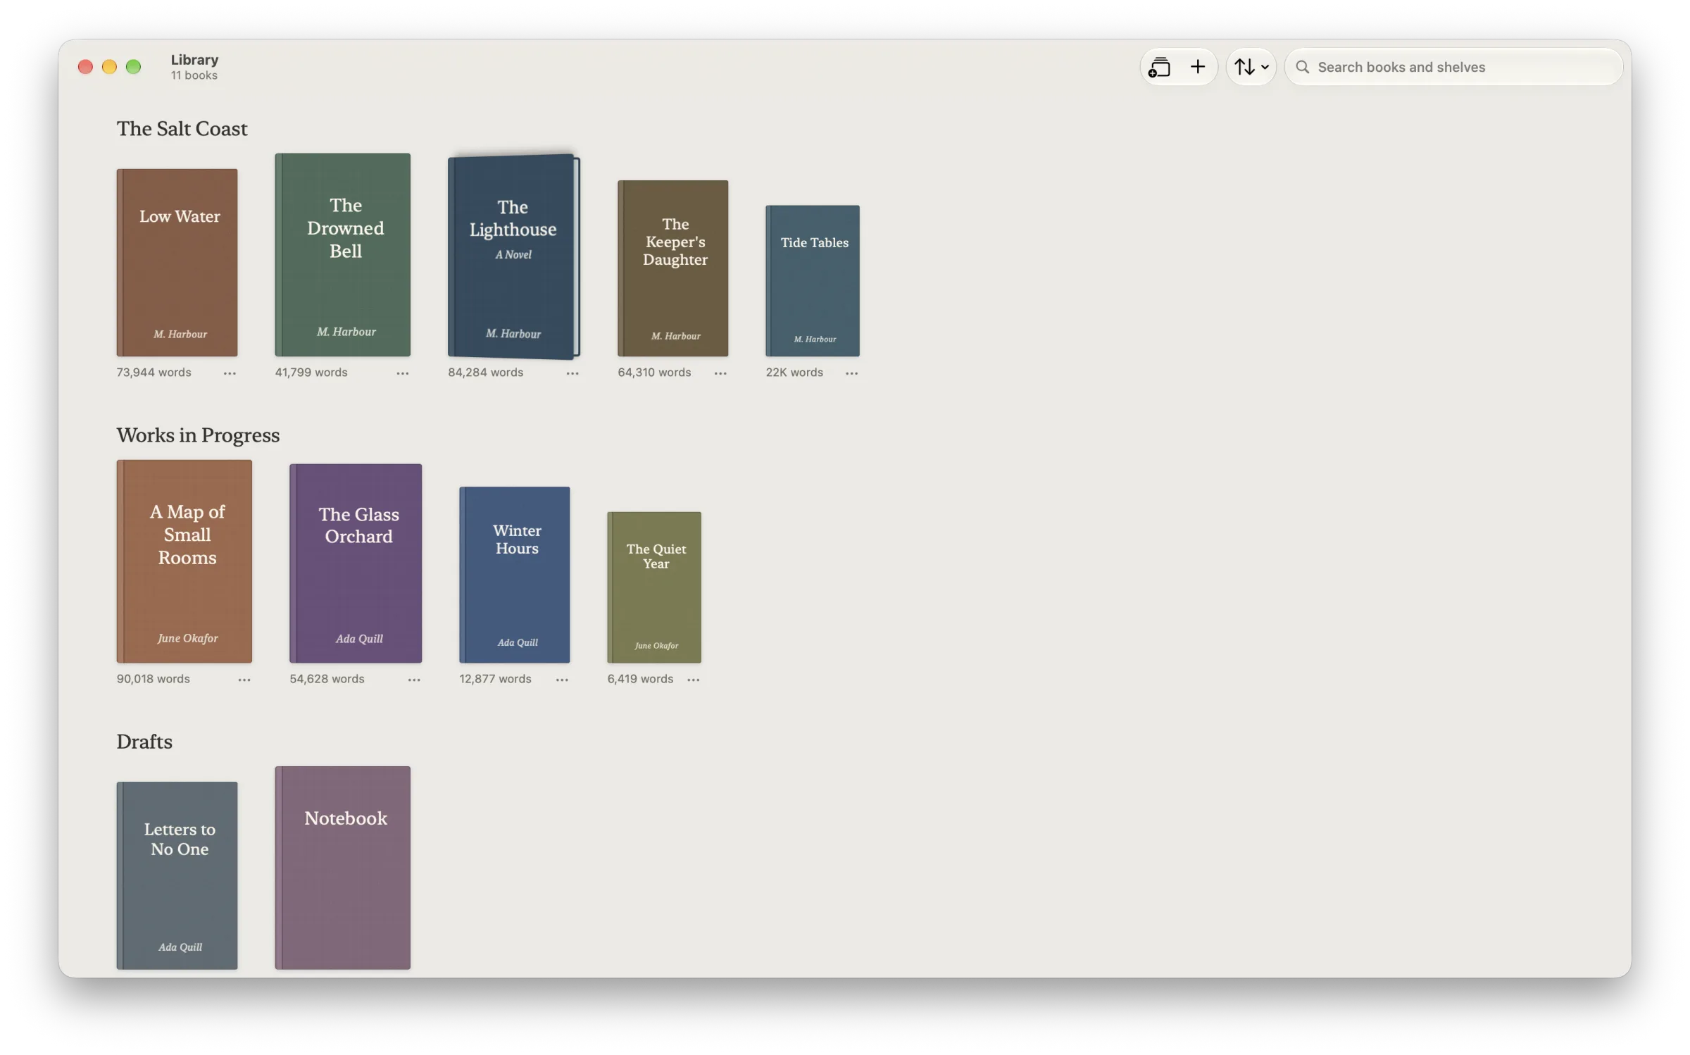Open The Quiet Year book cover
The height and width of the screenshot is (1055, 1690).
[x=654, y=587]
